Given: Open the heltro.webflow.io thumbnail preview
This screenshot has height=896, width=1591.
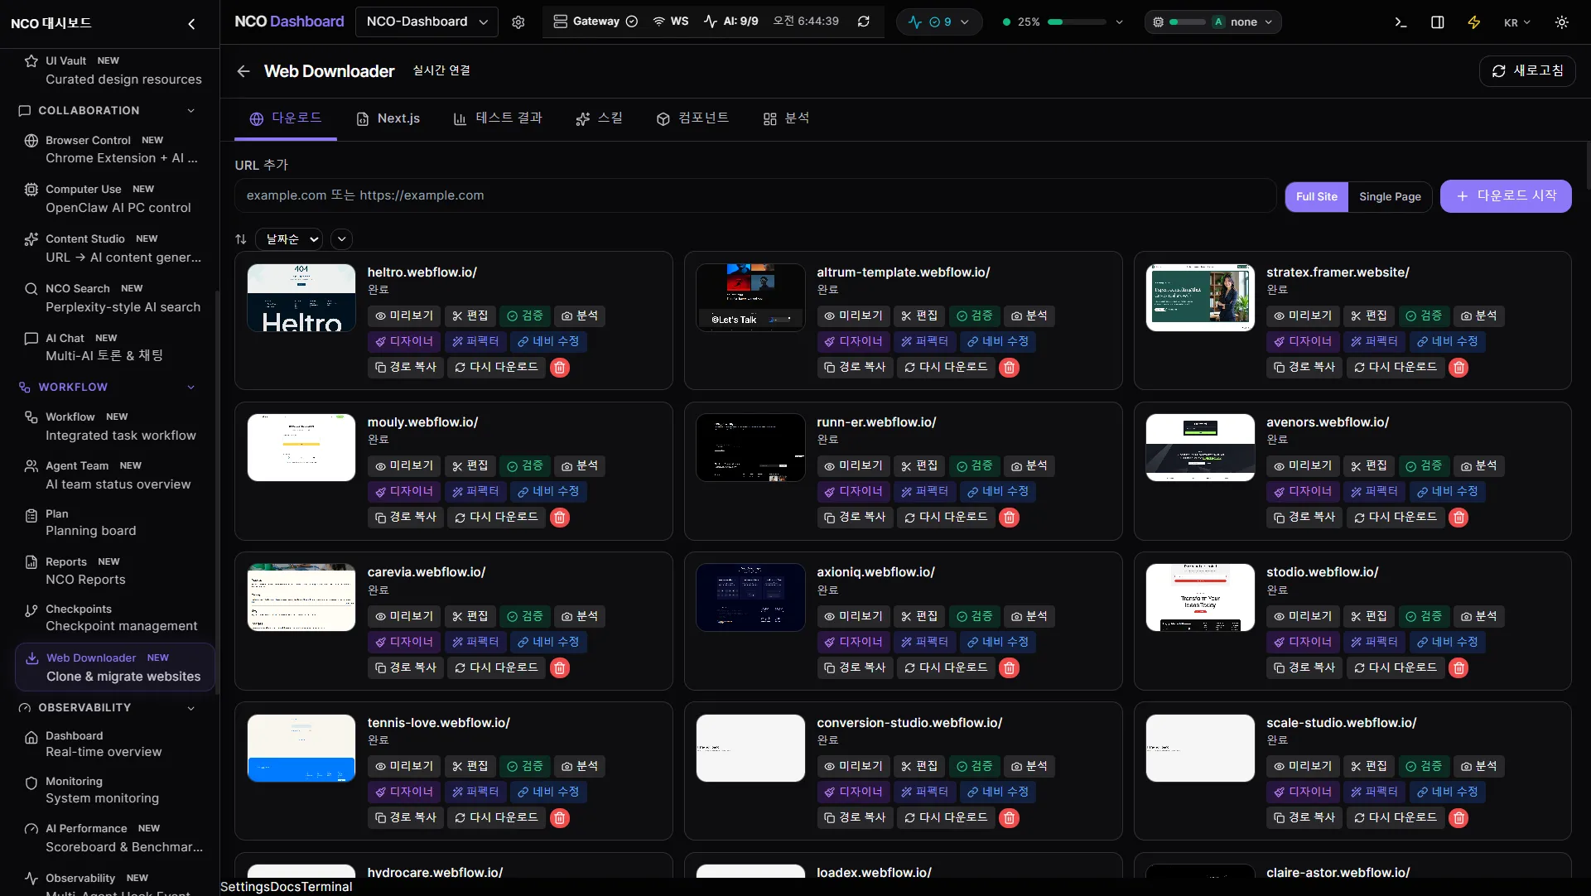Looking at the screenshot, I should pos(301,298).
